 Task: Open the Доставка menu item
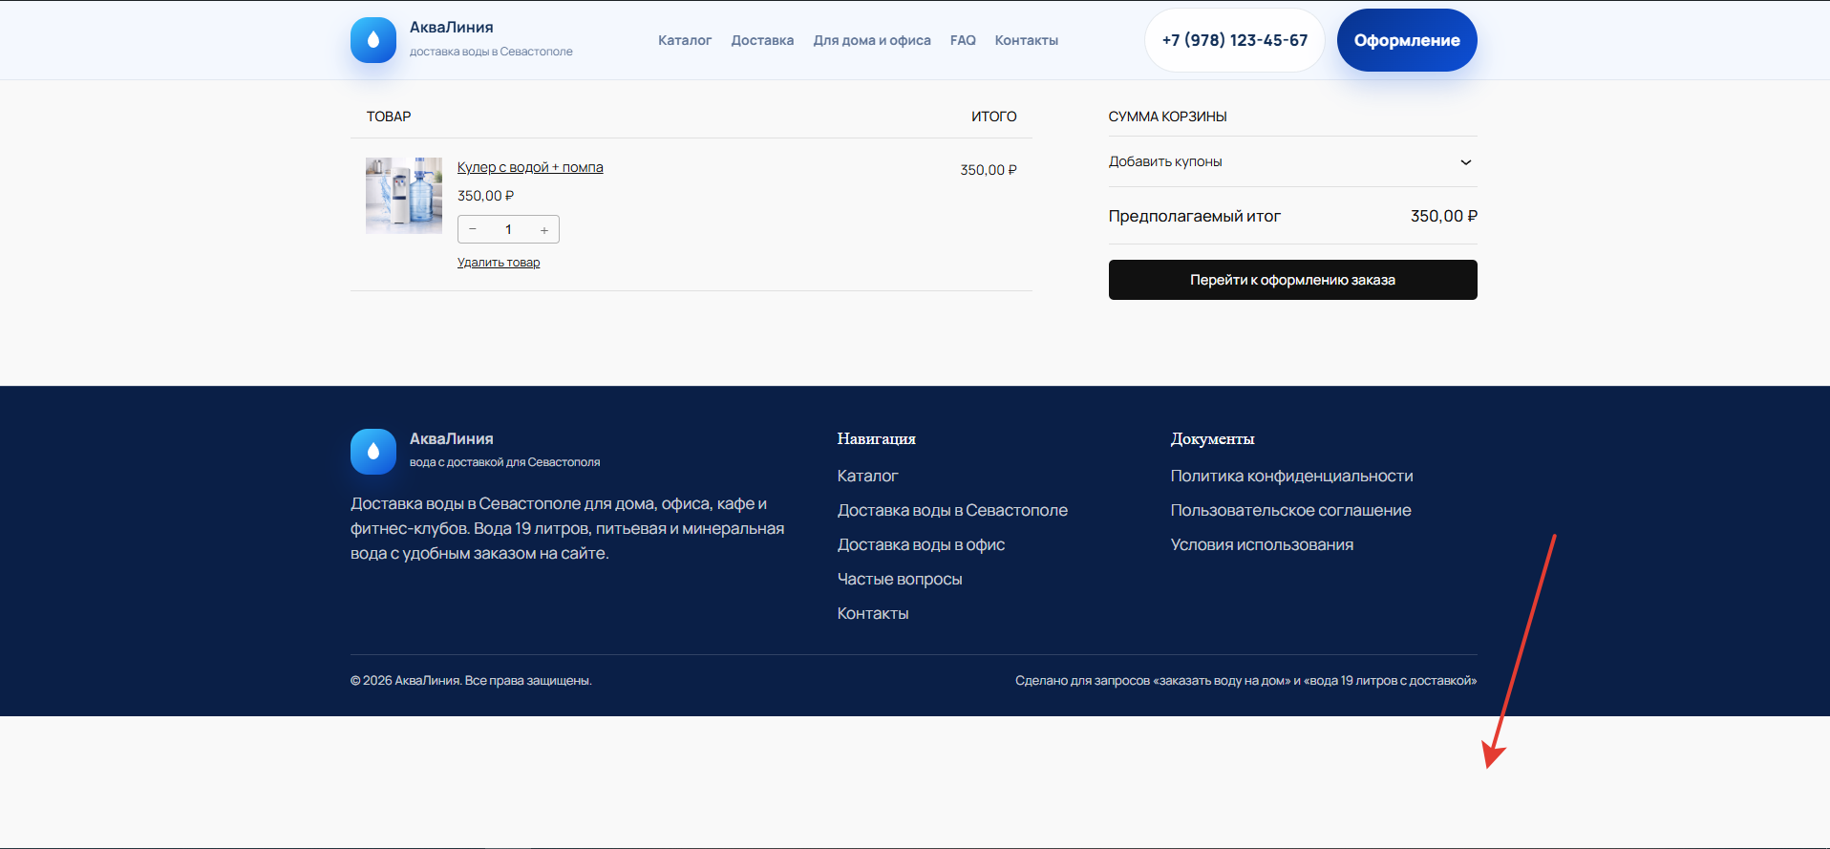[762, 40]
